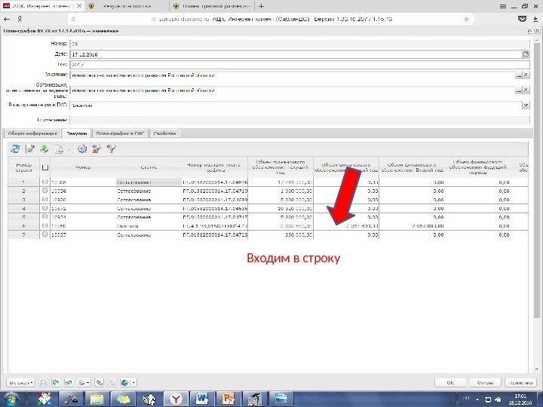
Task: Open the gear settings toolbar icon
Action: (82, 149)
